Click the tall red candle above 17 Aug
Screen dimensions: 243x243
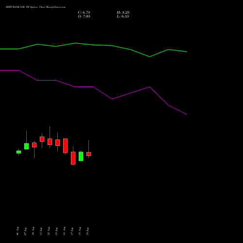click(x=73, y=158)
